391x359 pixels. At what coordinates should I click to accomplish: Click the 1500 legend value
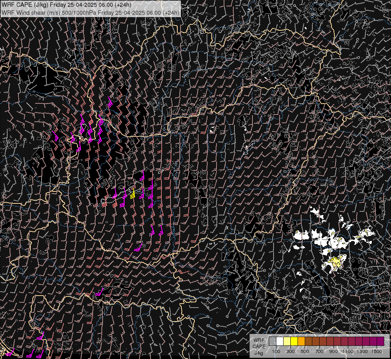pyautogui.click(x=377, y=351)
